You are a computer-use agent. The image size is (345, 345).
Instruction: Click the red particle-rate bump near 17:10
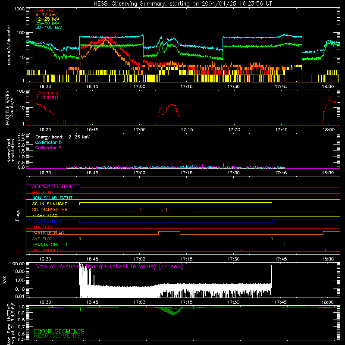[169, 114]
